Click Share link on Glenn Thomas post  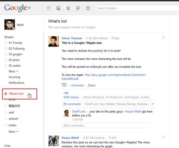click(x=92, y=85)
